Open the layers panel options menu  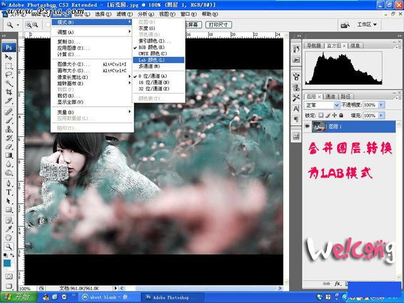point(398,98)
